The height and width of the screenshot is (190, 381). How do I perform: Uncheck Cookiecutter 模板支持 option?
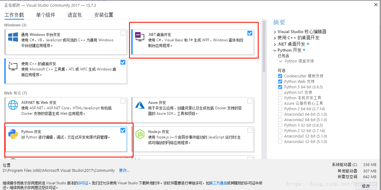click(x=280, y=76)
